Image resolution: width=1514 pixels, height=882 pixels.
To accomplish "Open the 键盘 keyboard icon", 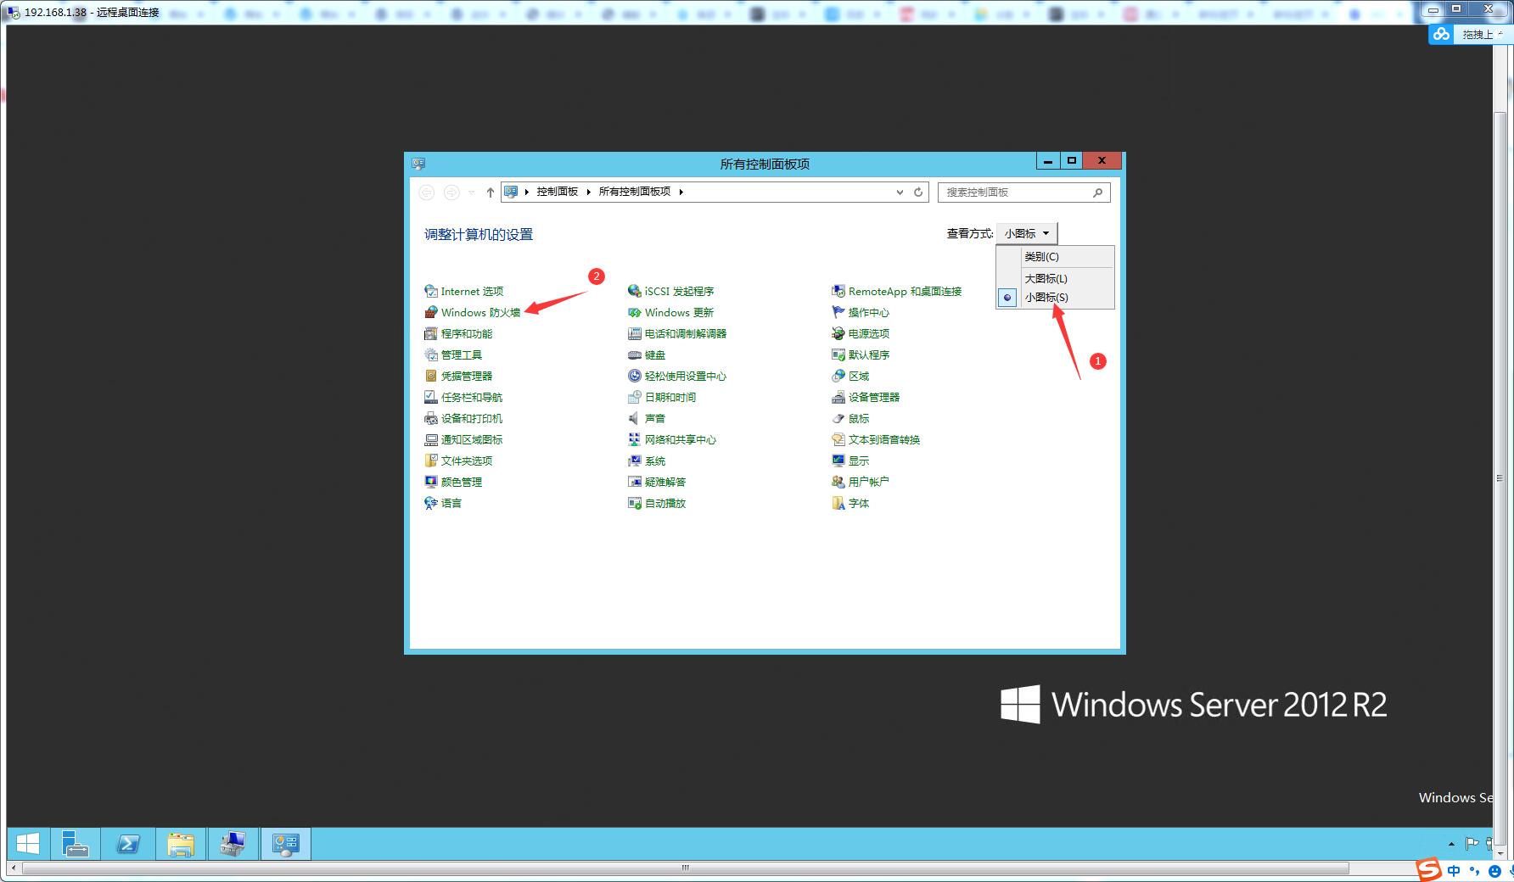I will [x=634, y=355].
